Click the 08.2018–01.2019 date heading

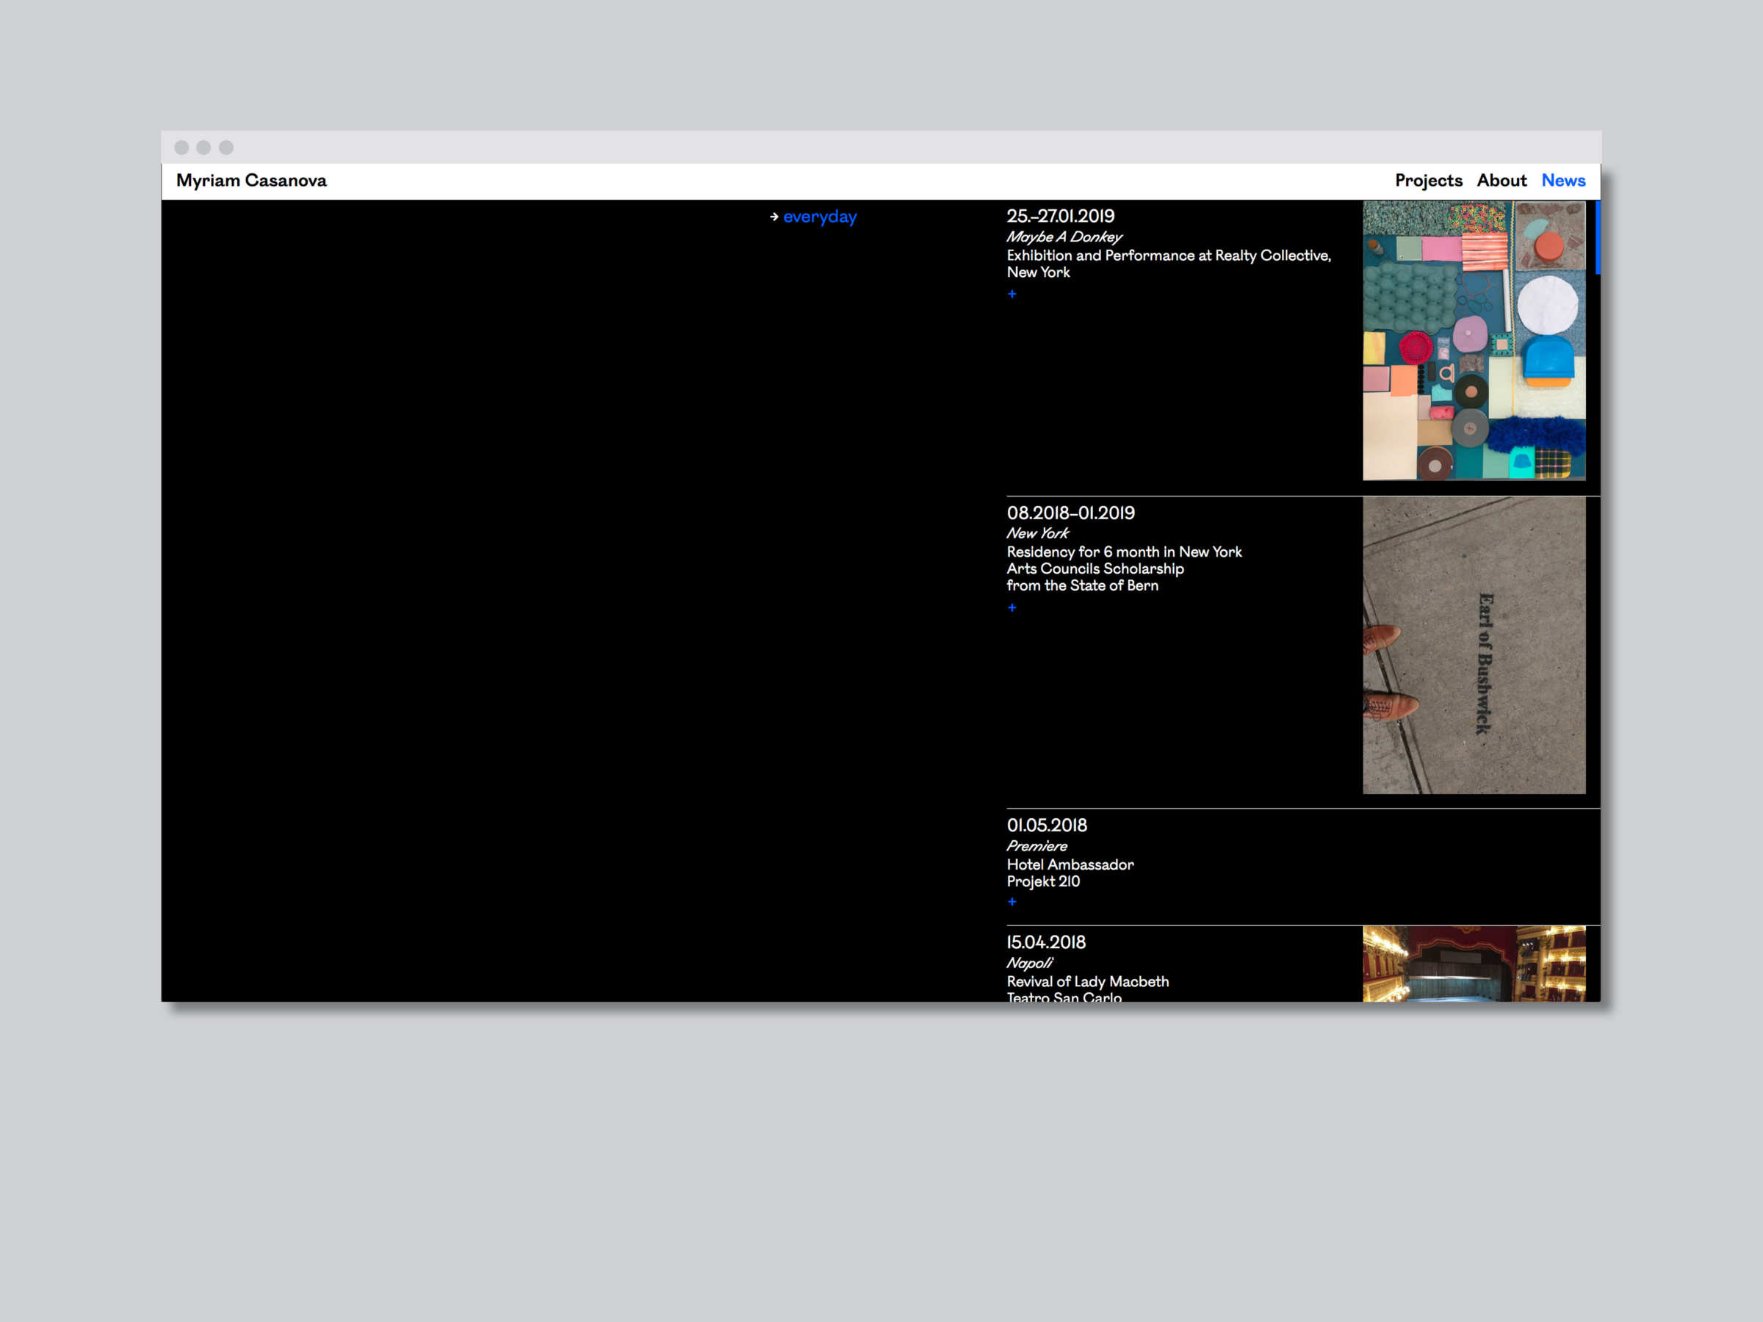[1070, 513]
